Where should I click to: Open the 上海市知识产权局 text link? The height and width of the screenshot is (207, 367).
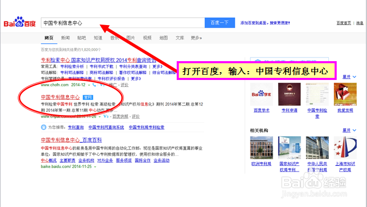[x=345, y=167]
